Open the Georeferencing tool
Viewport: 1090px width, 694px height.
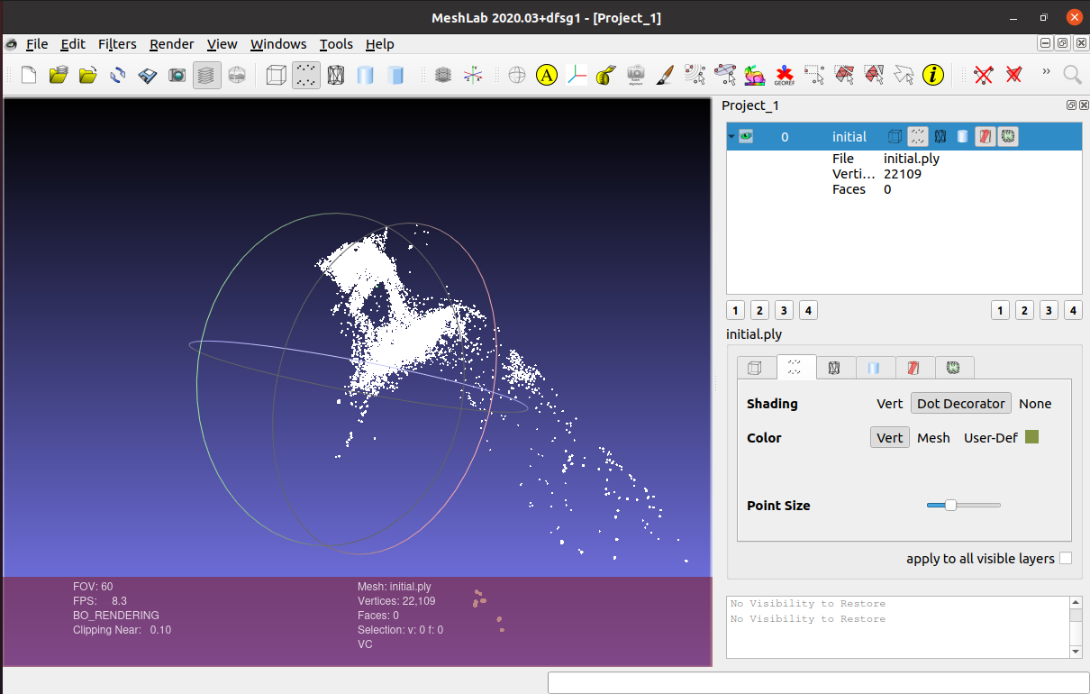click(784, 75)
